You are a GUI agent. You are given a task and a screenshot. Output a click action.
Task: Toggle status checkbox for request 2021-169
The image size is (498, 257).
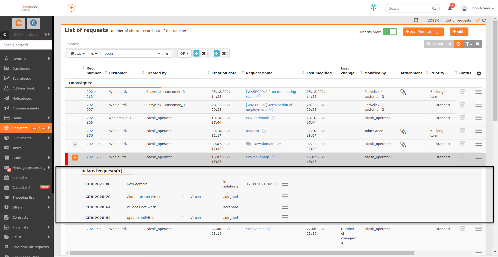click(462, 117)
